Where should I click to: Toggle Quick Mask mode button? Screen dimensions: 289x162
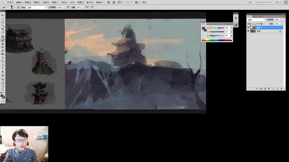click(x=3, y=101)
